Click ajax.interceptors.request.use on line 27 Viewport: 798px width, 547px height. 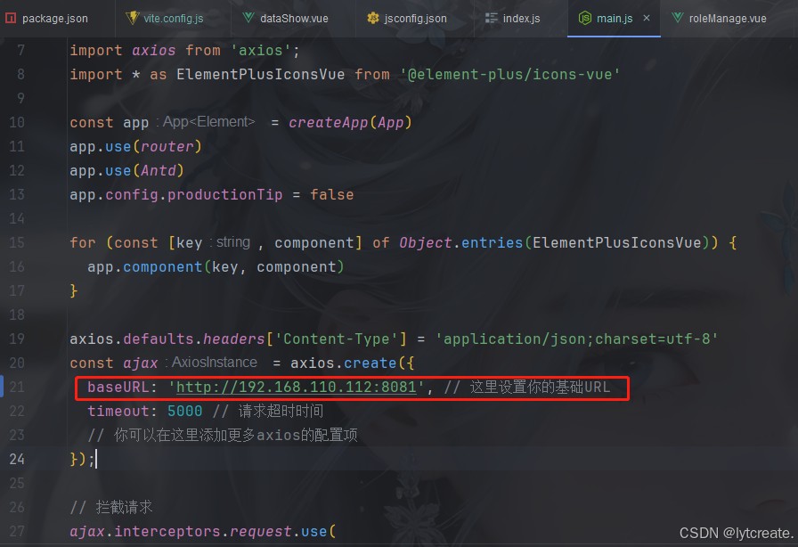pyautogui.click(x=199, y=531)
